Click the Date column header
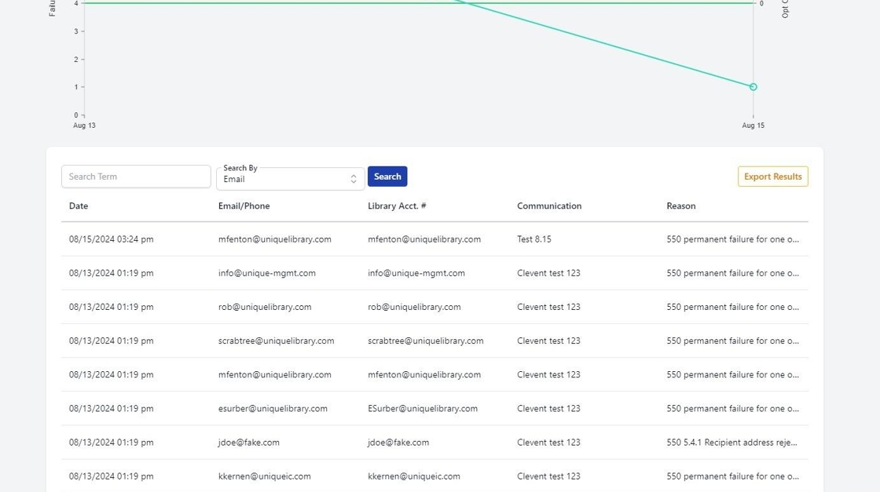 coord(79,206)
